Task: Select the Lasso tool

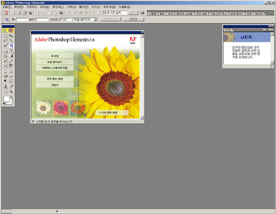Action: point(6,41)
